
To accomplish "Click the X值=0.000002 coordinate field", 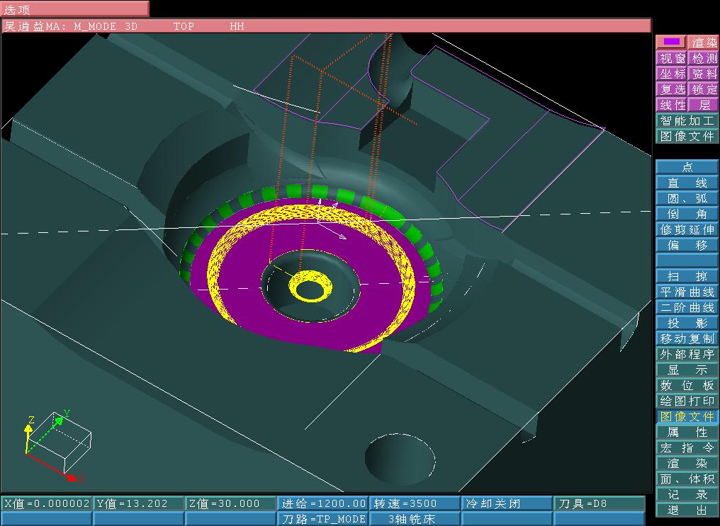I will pos(46,503).
